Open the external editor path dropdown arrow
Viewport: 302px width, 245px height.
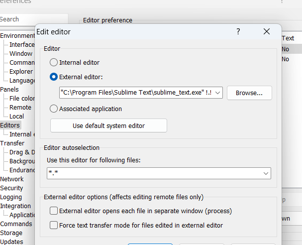click(217, 93)
